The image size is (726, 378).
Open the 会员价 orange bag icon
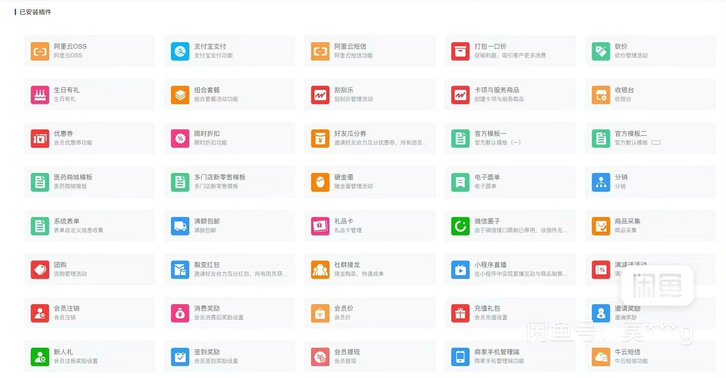click(x=320, y=313)
